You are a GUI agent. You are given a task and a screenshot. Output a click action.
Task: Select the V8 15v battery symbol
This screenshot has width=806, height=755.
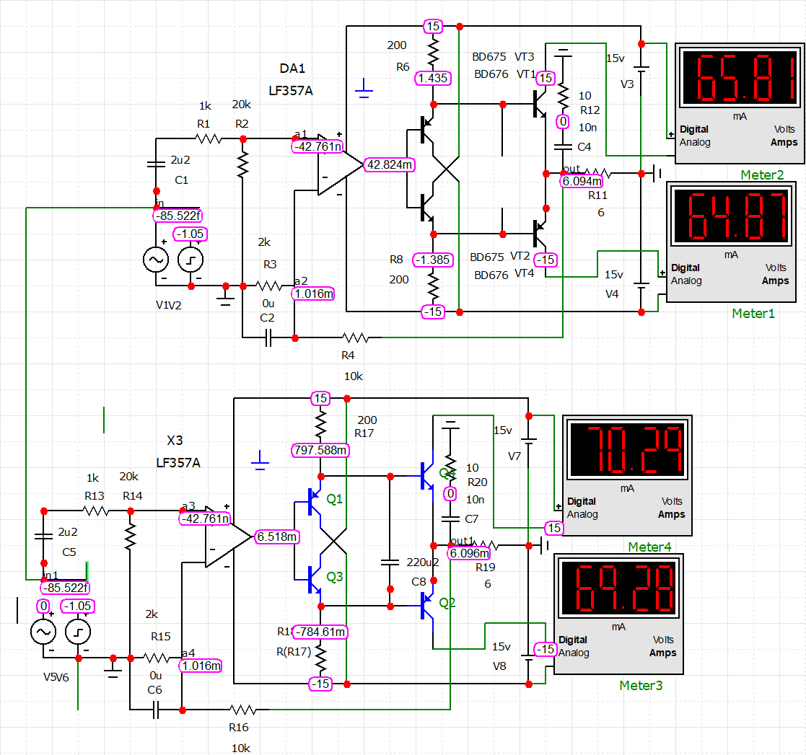point(529,658)
